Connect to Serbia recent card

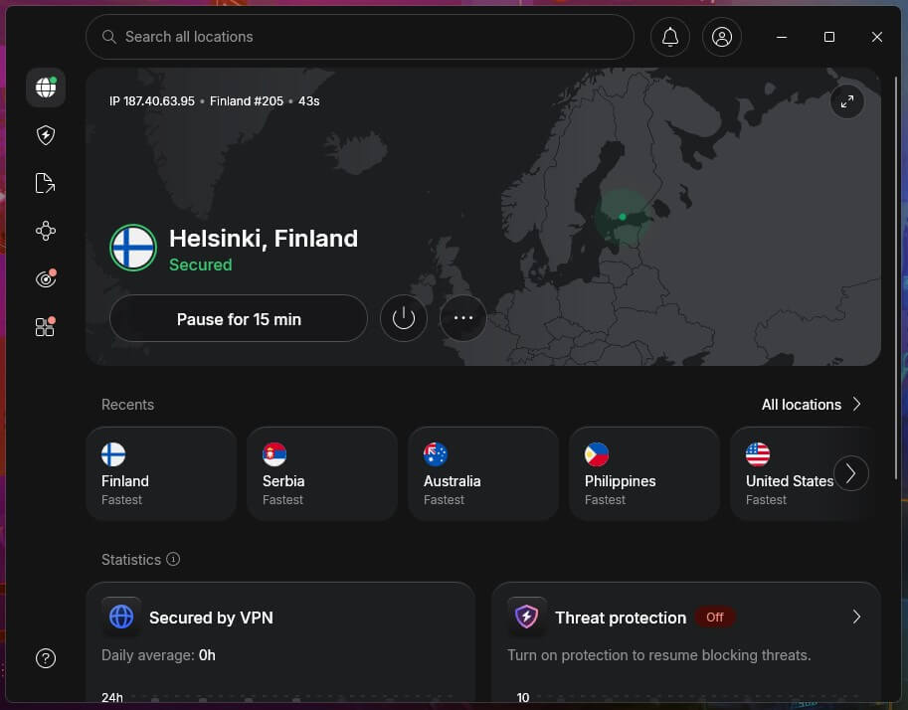(322, 473)
